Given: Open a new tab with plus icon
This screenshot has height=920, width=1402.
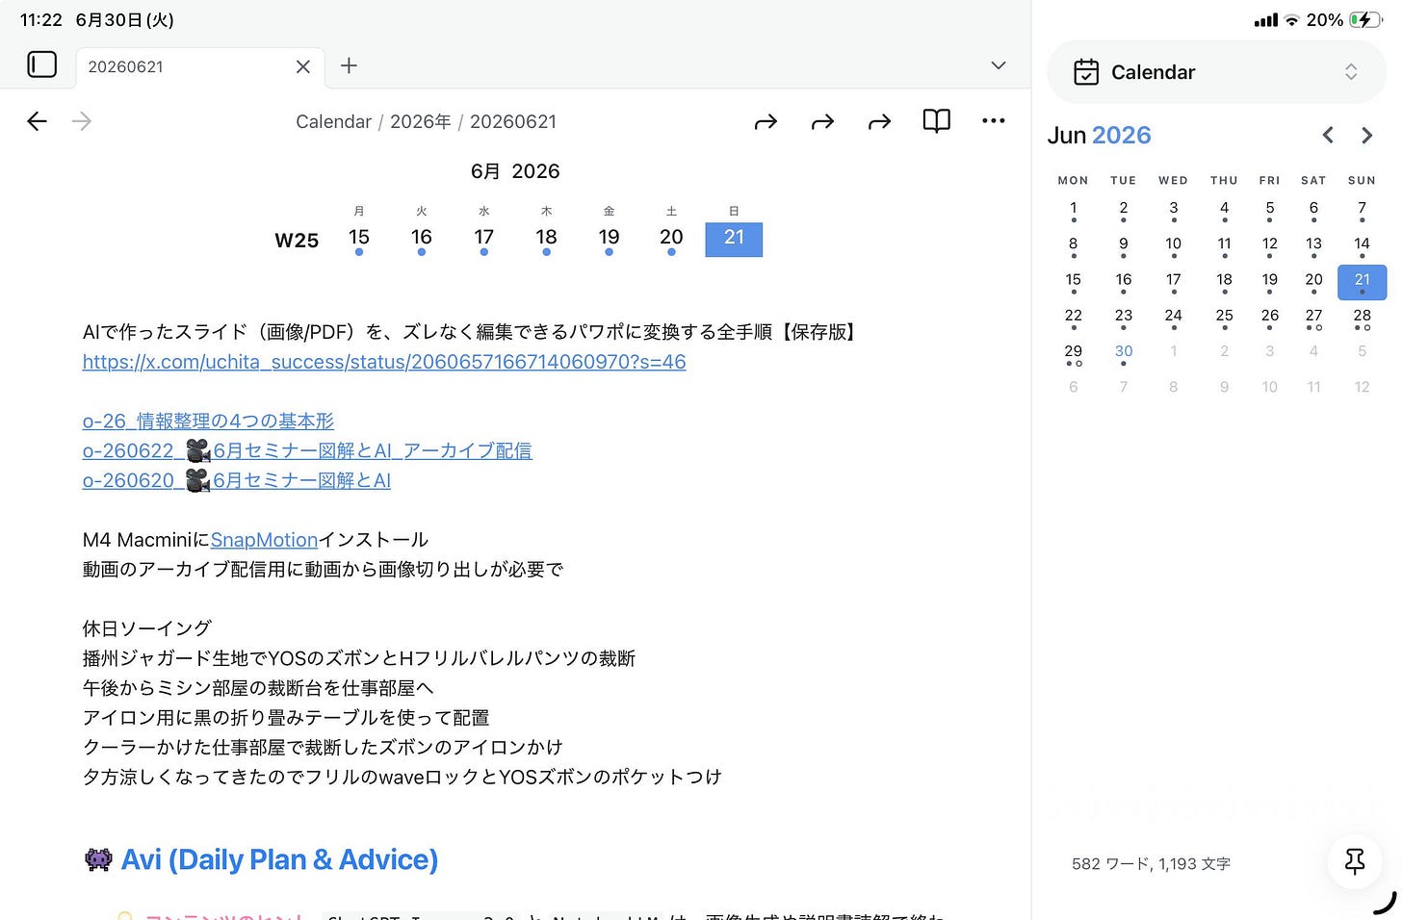Looking at the screenshot, I should click(x=349, y=65).
